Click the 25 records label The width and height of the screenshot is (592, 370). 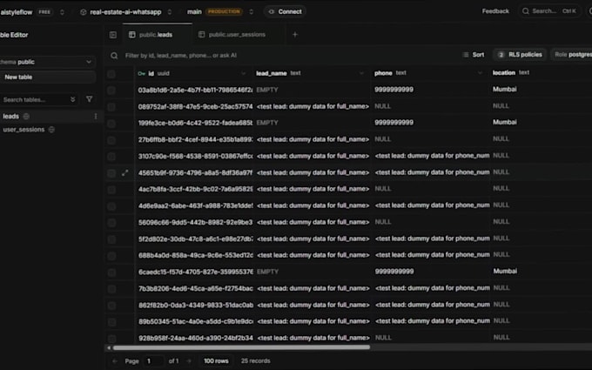[255, 361]
